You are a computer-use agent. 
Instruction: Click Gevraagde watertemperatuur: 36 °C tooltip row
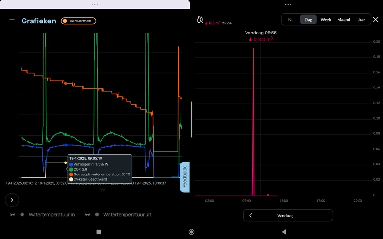[x=100, y=174]
